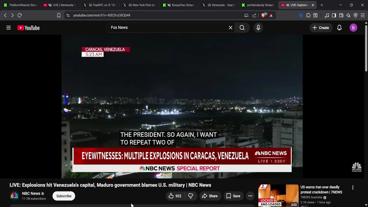Open the Leo AI sparkle icon
The image size is (368, 207).
[x=348, y=15]
